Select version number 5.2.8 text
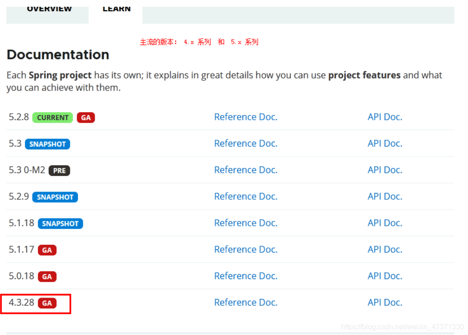This screenshot has height=335, width=468. pos(19,117)
